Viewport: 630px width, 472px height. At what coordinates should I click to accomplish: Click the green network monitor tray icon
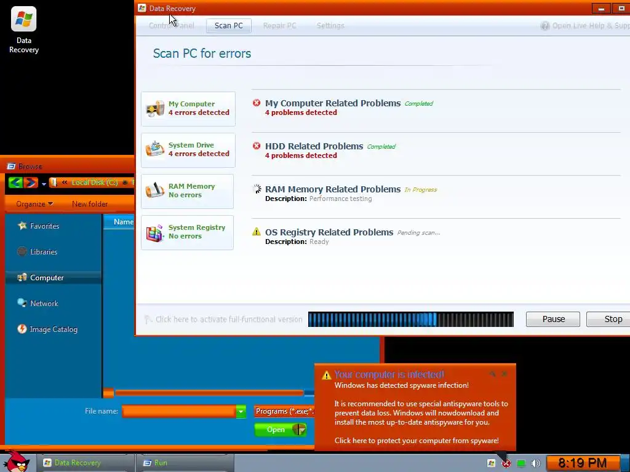(521, 463)
